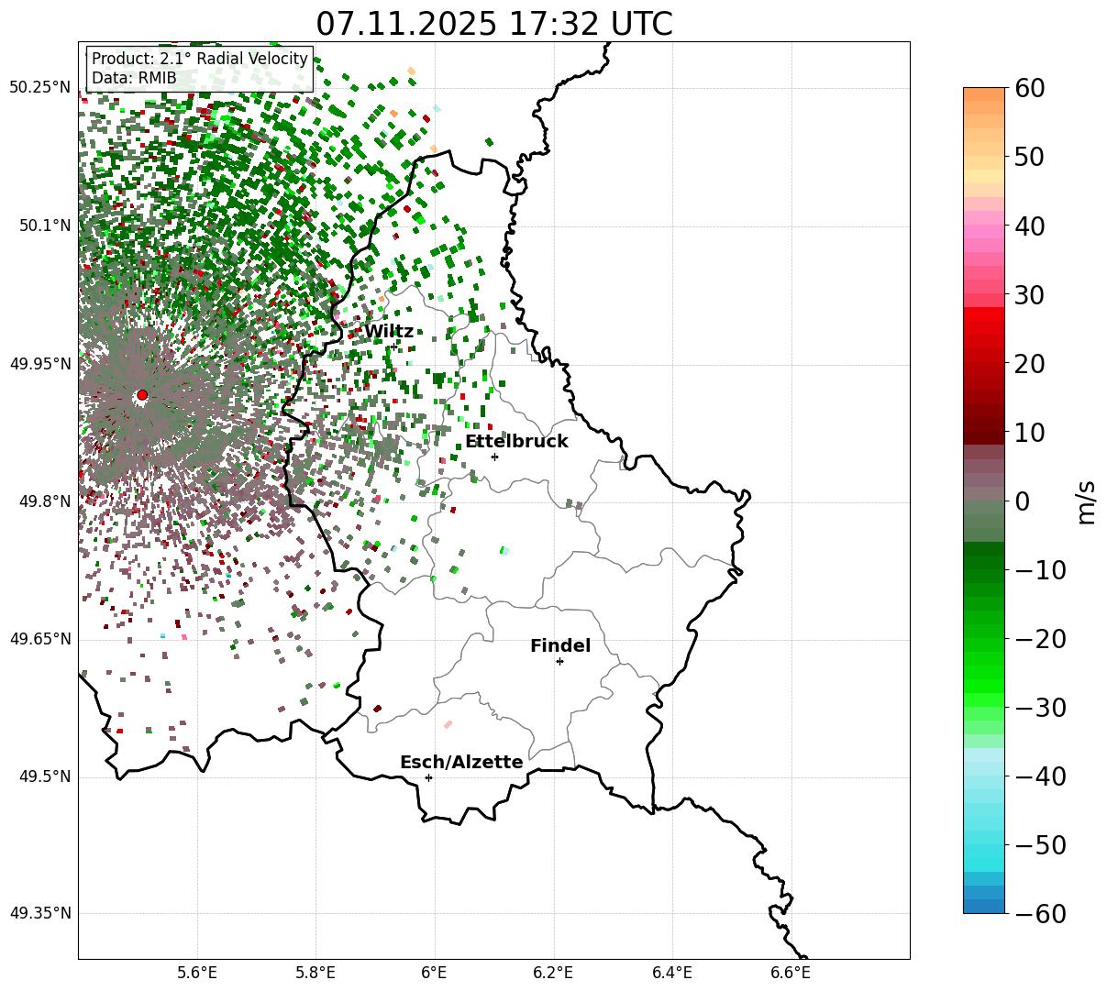Click the colorbar −50 tick label
This screenshot has height=991, width=1107.
tap(1040, 845)
